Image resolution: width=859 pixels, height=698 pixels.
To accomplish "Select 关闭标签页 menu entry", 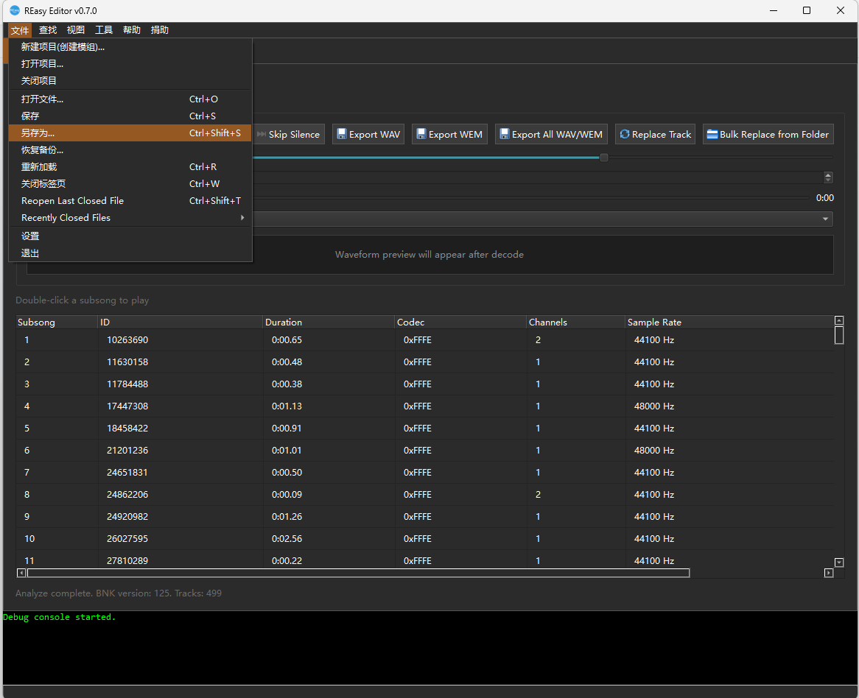I will [130, 184].
